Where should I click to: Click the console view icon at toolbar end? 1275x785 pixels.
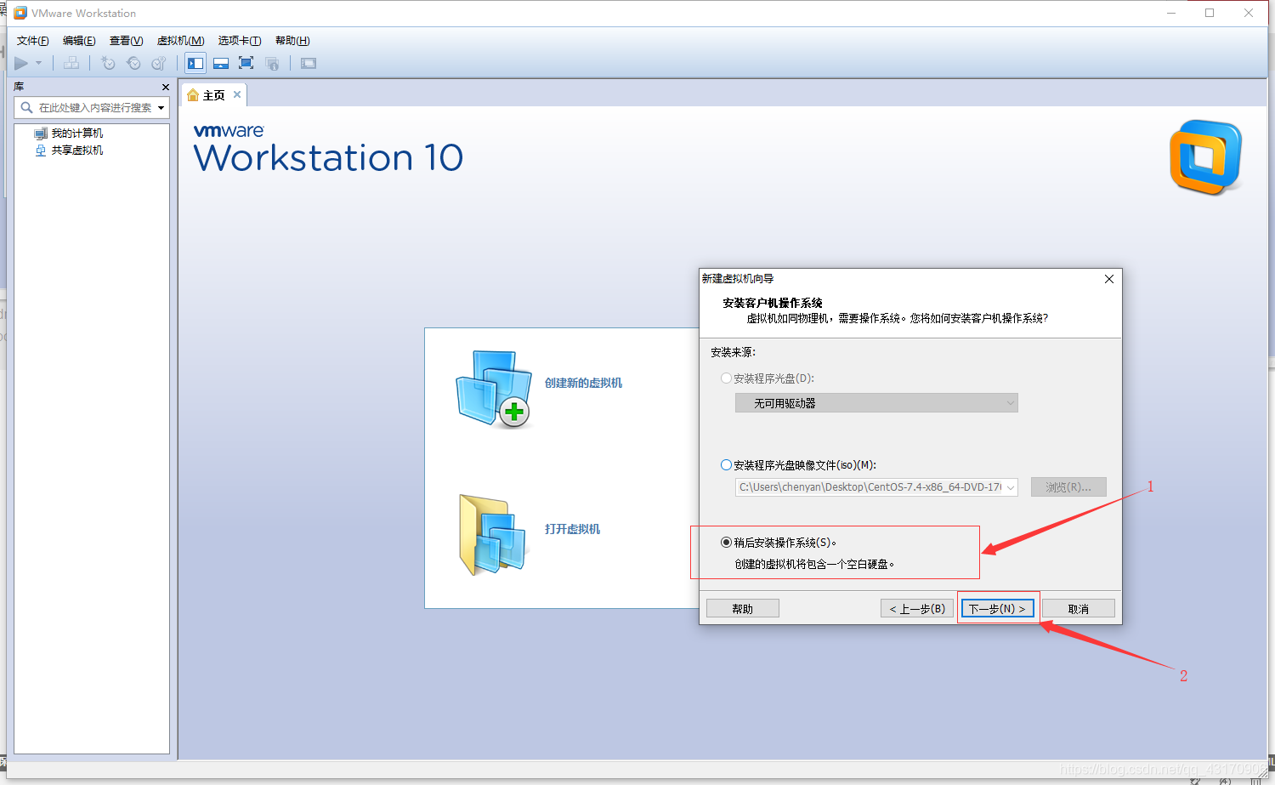pyautogui.click(x=309, y=63)
